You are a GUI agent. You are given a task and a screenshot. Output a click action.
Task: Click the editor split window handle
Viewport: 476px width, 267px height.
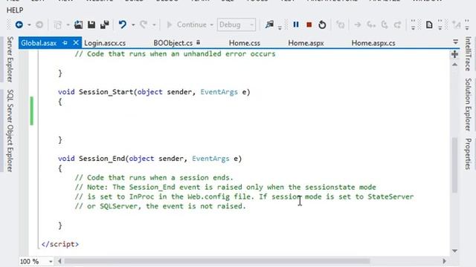coord(454,54)
